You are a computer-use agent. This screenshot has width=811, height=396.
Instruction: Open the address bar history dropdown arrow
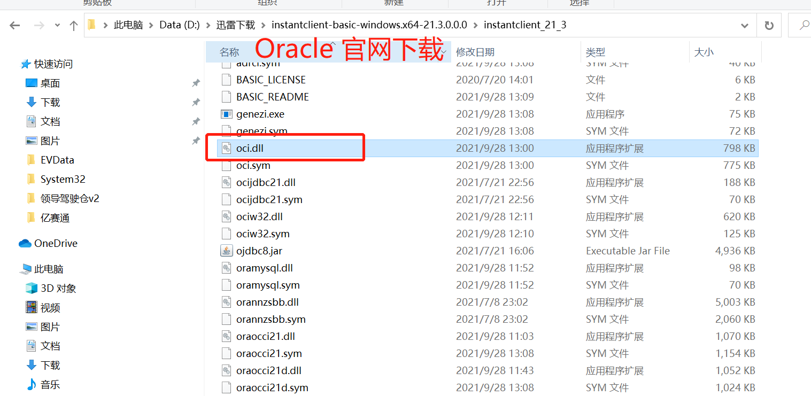coord(744,25)
